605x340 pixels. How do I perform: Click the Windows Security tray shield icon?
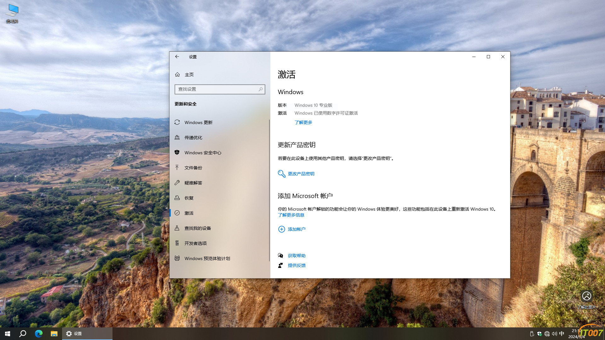pos(539,334)
